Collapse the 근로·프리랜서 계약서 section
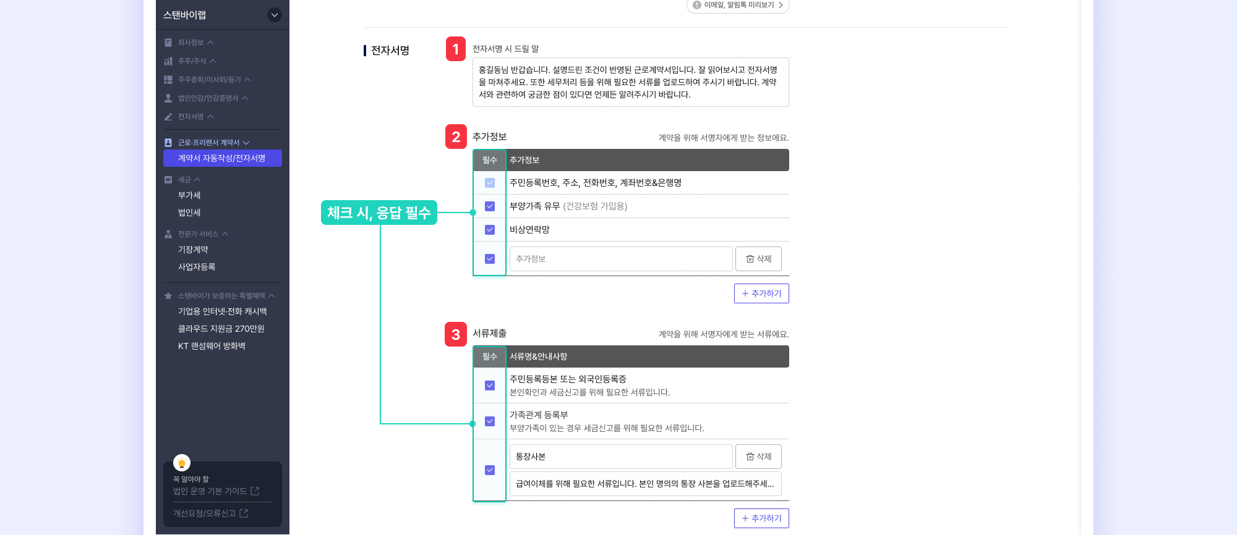The height and width of the screenshot is (535, 1237). (x=246, y=143)
